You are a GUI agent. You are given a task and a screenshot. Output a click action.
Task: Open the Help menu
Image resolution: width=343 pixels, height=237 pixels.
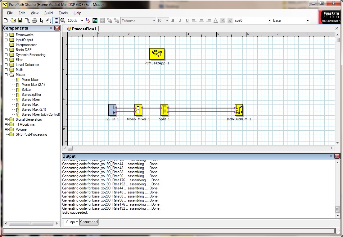[77, 13]
